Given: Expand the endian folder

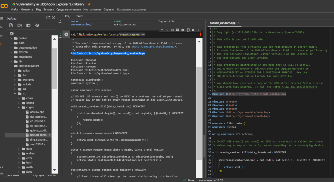Looking at the screenshot, I should 19,153.
